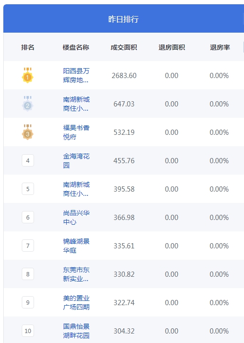The width and height of the screenshot is (244, 343).
Task: Select the rank 10 number badge
Action: [x=28, y=331]
